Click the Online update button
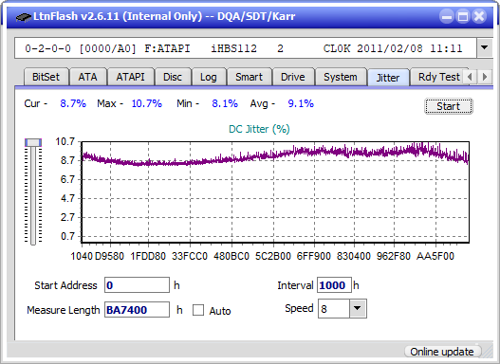 (442, 352)
